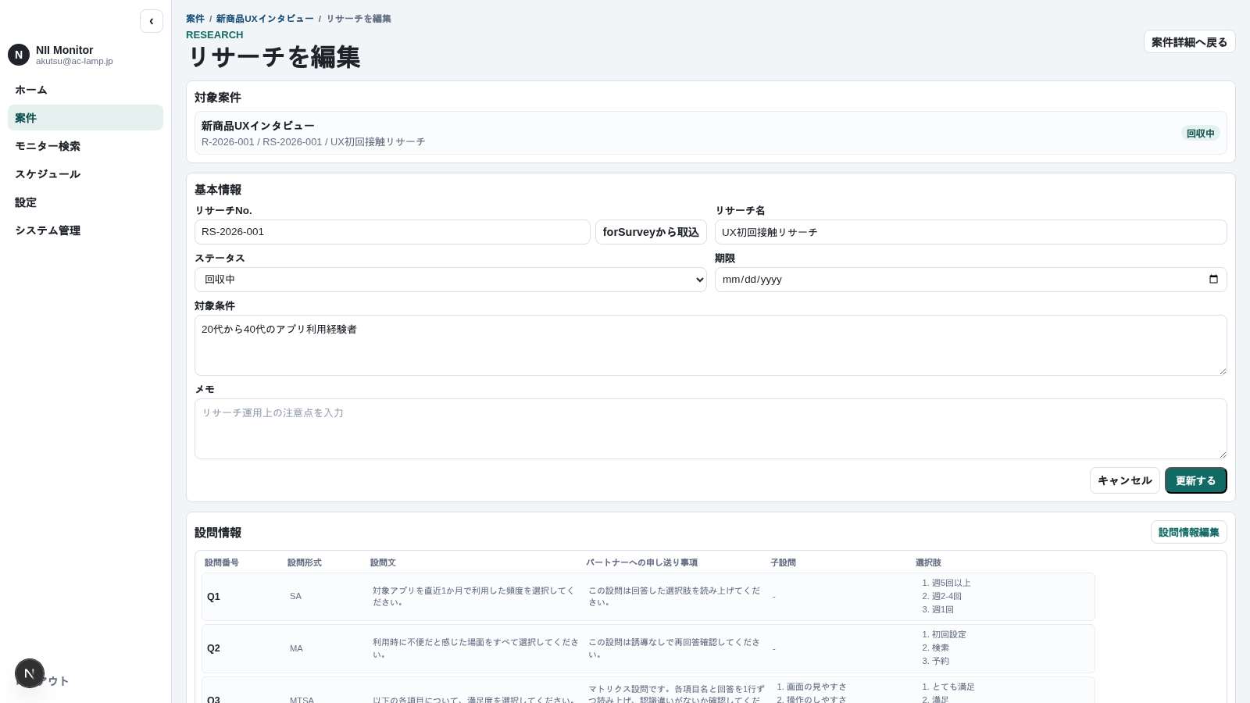The image size is (1250, 703).
Task: Open the ステータス dropdown showing 回収中
Action: tap(451, 280)
